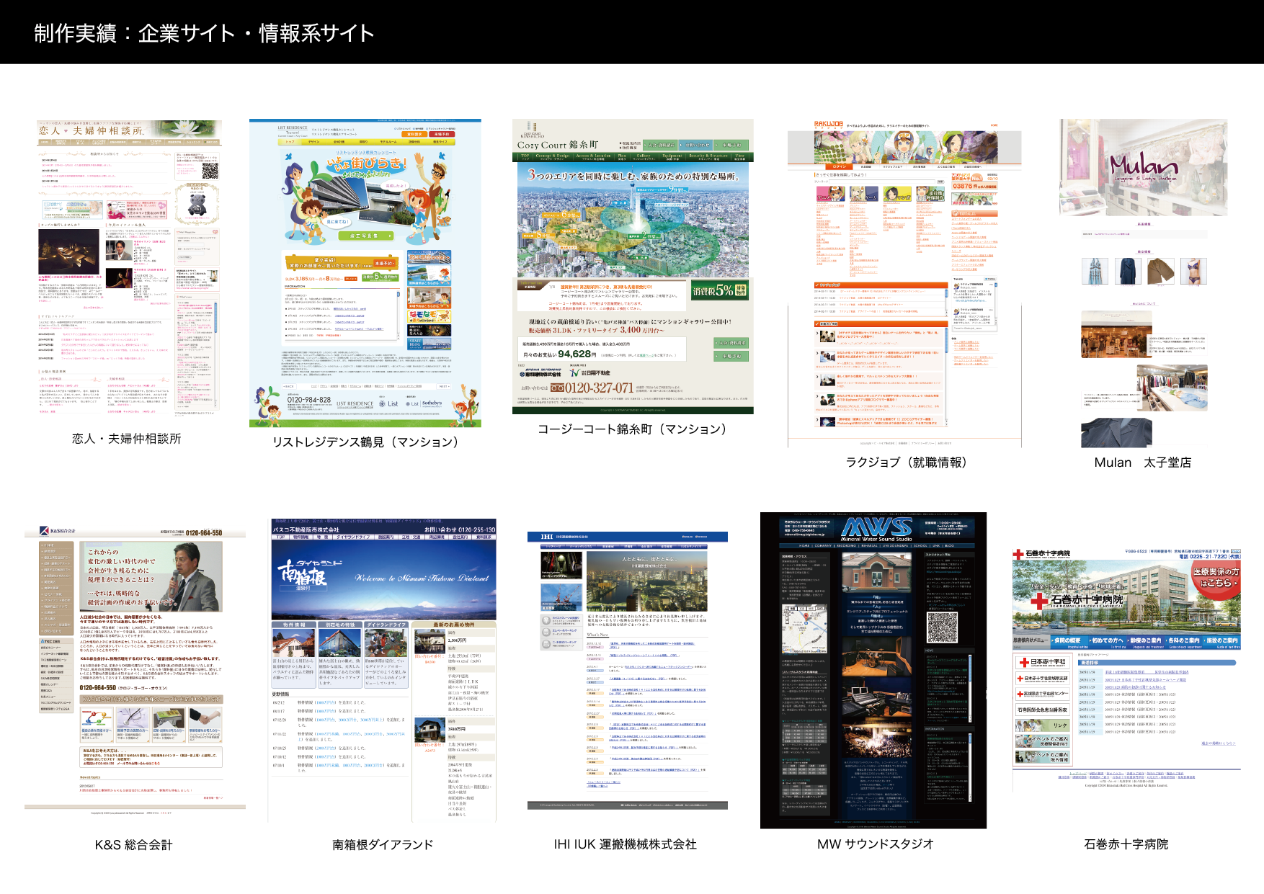Click the 0120-327-071 phone number link

pyautogui.click(x=598, y=388)
